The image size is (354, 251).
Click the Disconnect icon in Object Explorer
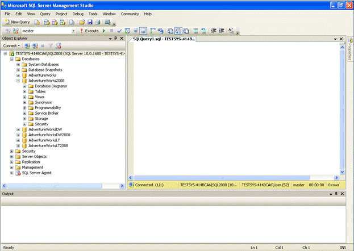35,46
